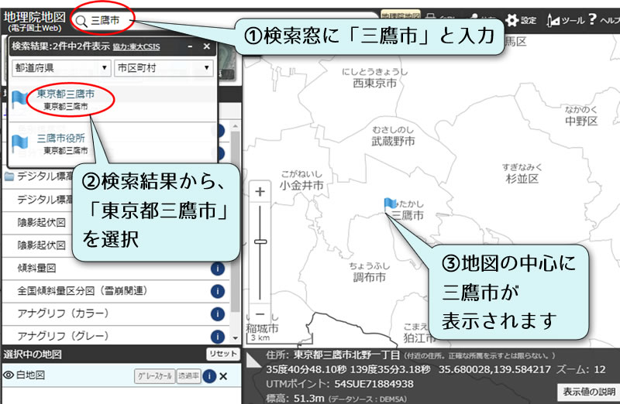Click the layer list scrollbar thumb
620x404 pixels.
point(236,221)
